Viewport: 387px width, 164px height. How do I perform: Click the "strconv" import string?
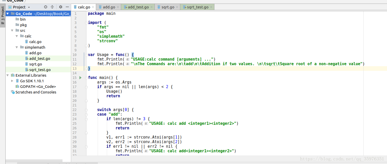tap(107, 41)
